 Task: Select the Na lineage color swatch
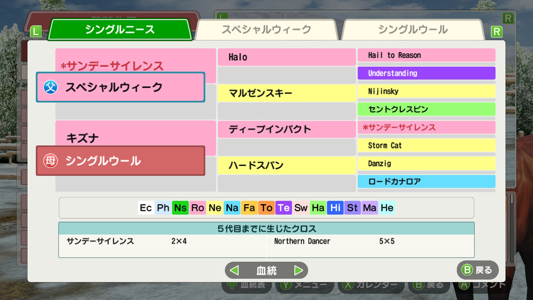click(x=232, y=208)
